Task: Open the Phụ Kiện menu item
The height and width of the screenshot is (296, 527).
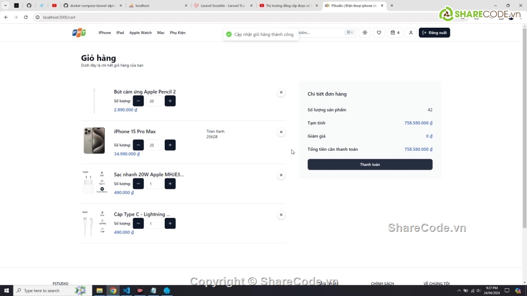Action: 178,33
